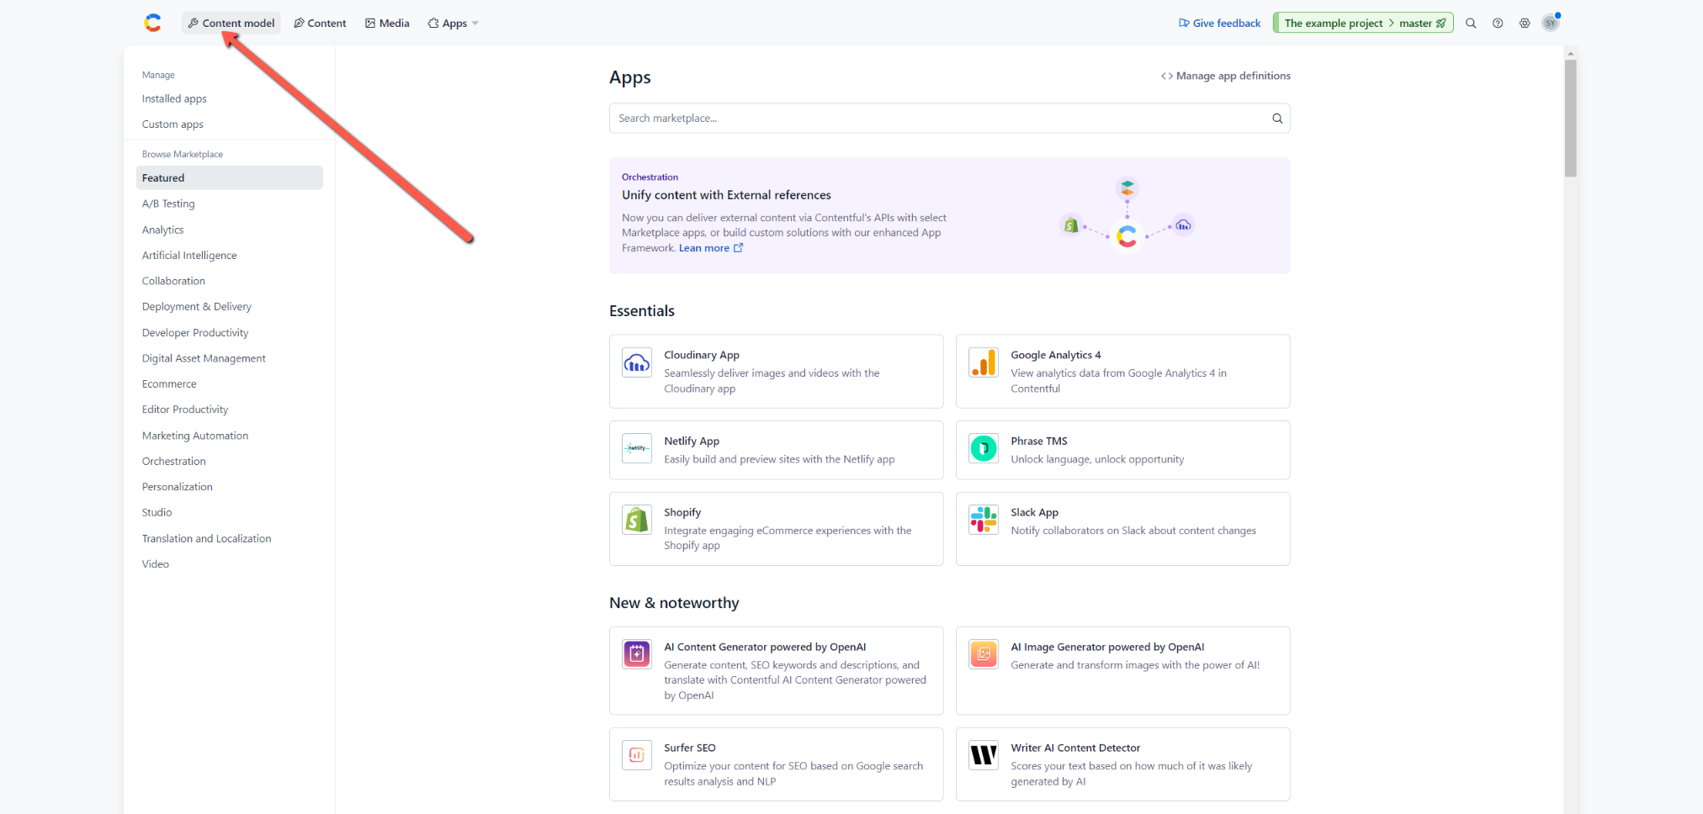Click the Surfer SEO icon
This screenshot has width=1703, height=814.
point(637,755)
